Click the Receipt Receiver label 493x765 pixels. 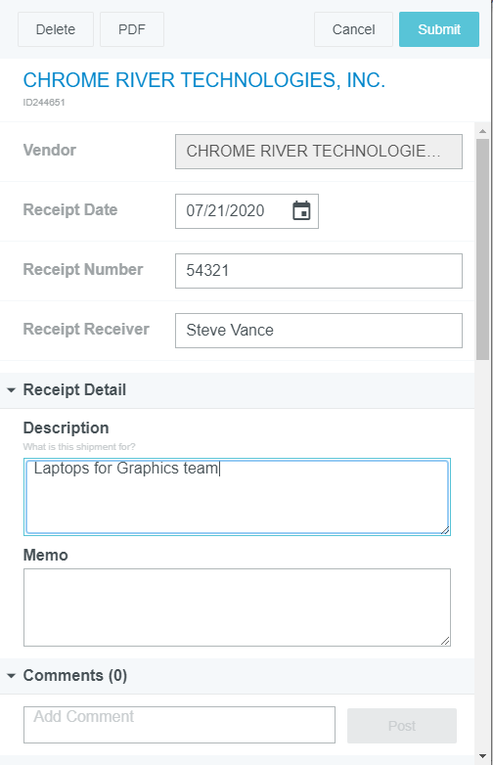(x=86, y=330)
